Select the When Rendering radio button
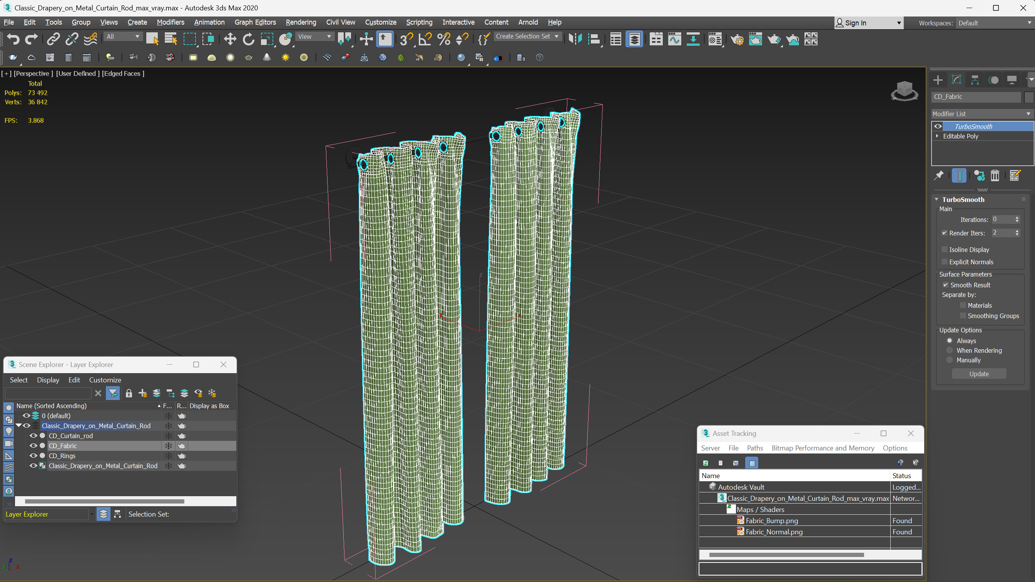The image size is (1035, 582). pyautogui.click(x=950, y=350)
